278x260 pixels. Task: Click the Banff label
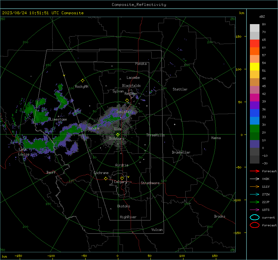point(51,172)
